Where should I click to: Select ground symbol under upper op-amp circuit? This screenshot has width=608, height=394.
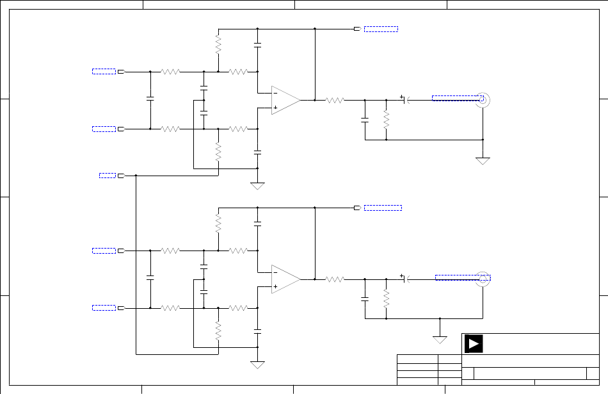[x=257, y=186]
